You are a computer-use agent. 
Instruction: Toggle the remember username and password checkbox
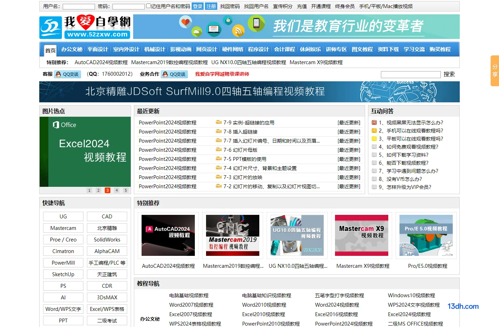click(148, 6)
